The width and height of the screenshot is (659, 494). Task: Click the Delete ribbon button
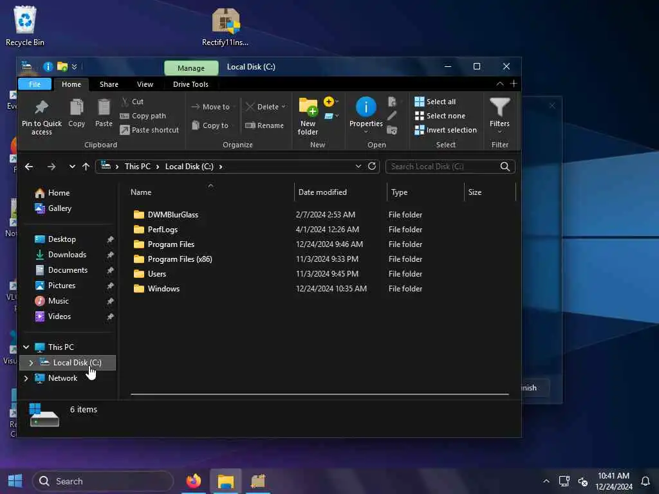(x=266, y=107)
